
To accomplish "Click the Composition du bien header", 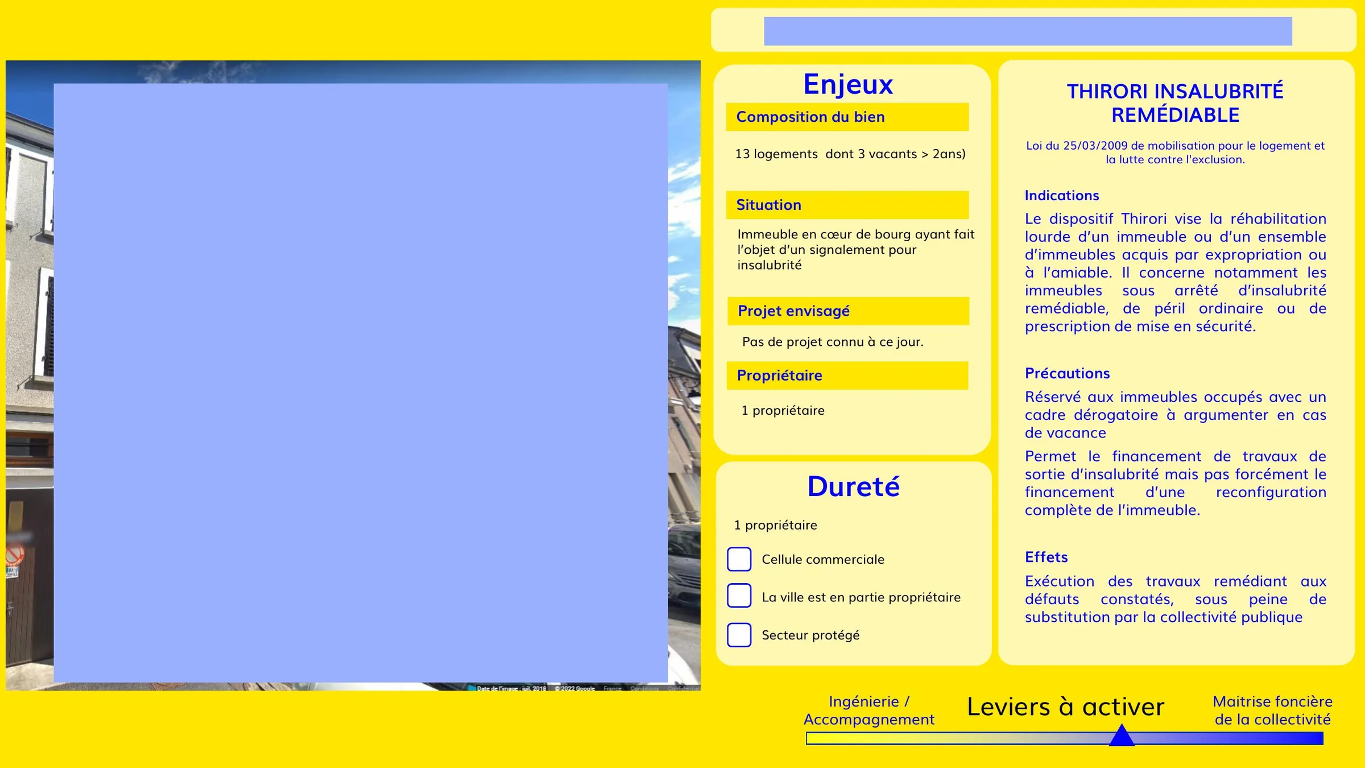I will 847,117.
